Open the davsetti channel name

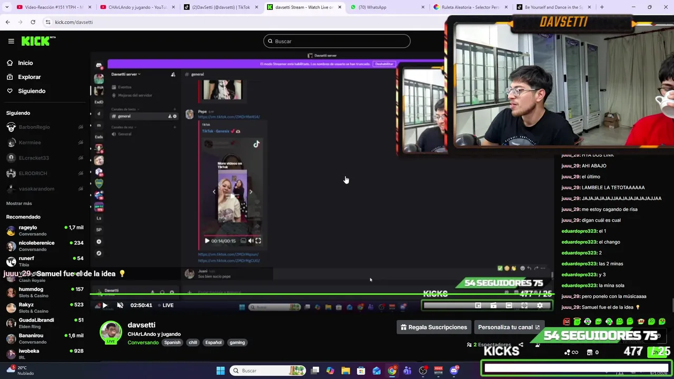[141, 325]
